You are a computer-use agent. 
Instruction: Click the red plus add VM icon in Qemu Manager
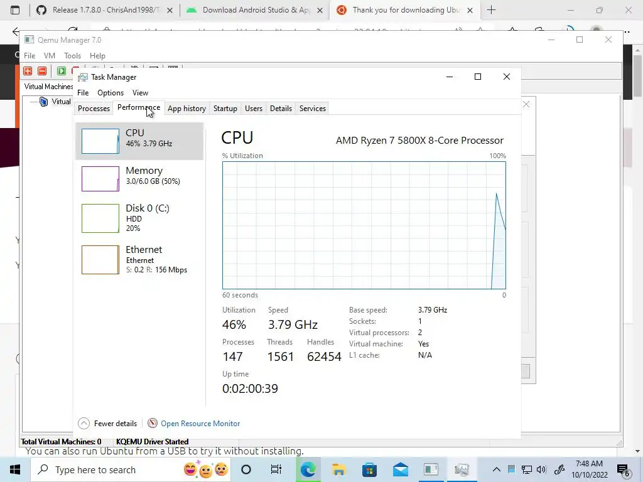tap(28, 71)
